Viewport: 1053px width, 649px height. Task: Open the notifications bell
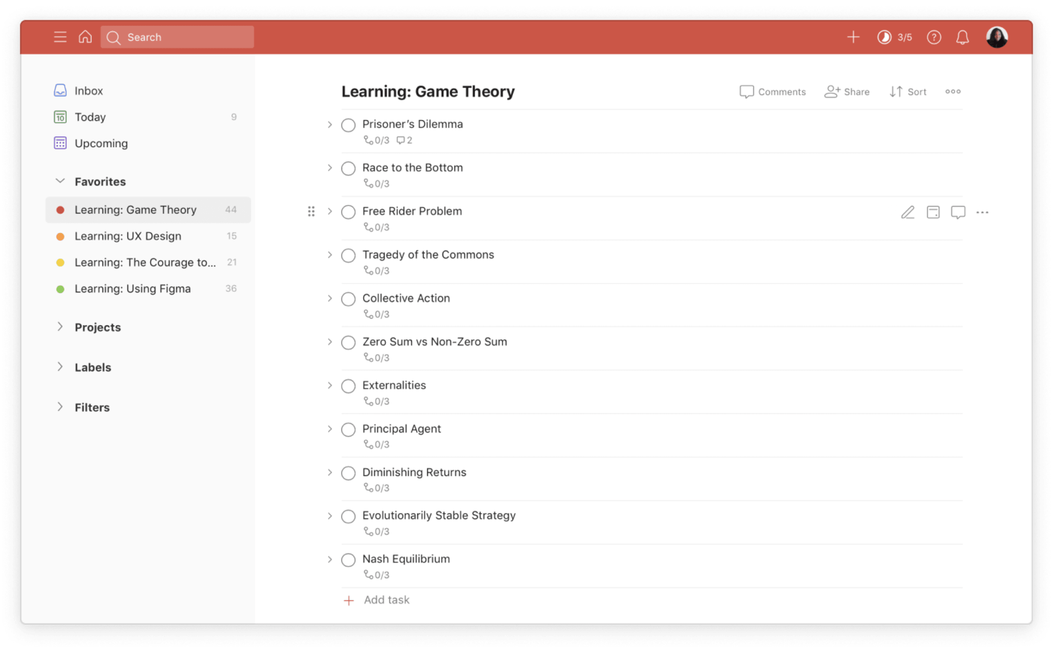(x=962, y=37)
